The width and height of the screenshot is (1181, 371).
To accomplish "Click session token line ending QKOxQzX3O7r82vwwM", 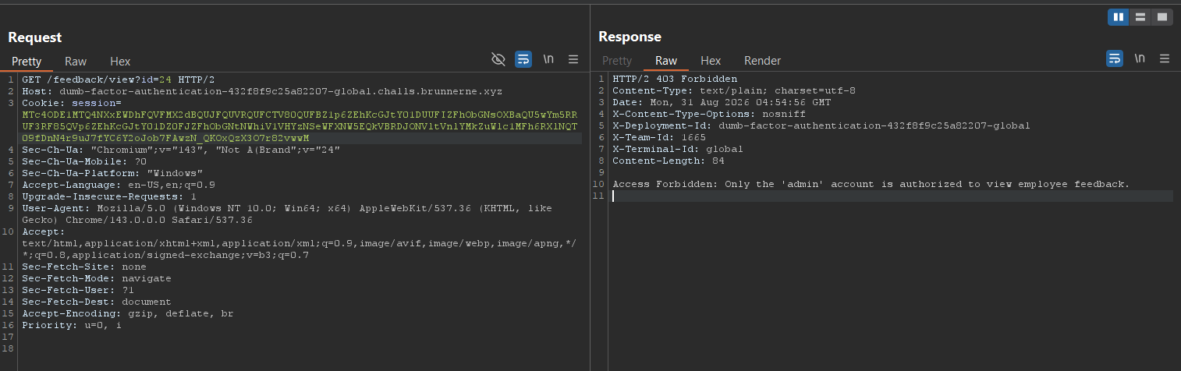I will pyautogui.click(x=165, y=138).
